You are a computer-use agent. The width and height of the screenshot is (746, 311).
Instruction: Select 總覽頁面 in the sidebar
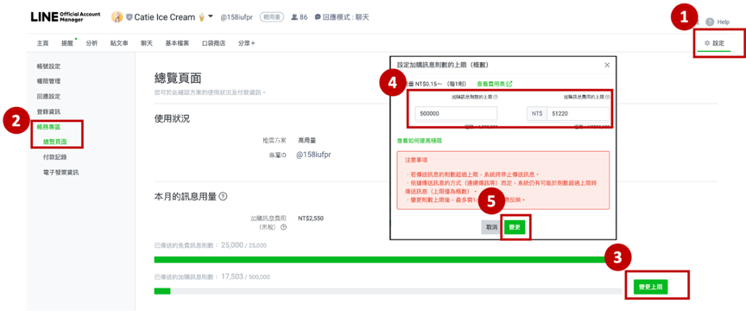point(54,142)
